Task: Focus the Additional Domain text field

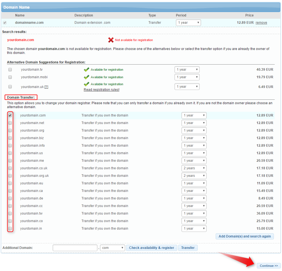Action: tap(75, 248)
